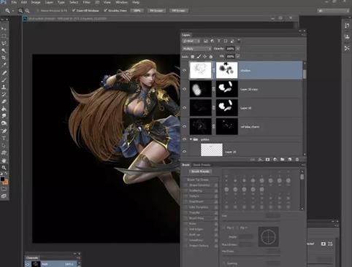Collapse the golden group triangle
Screen dimensions: 352x267
[x=191, y=139]
